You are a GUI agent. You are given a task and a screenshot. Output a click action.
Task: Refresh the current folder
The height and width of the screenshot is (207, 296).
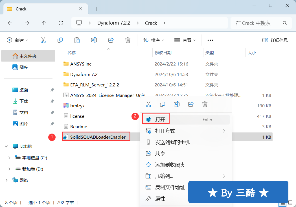click(61, 23)
